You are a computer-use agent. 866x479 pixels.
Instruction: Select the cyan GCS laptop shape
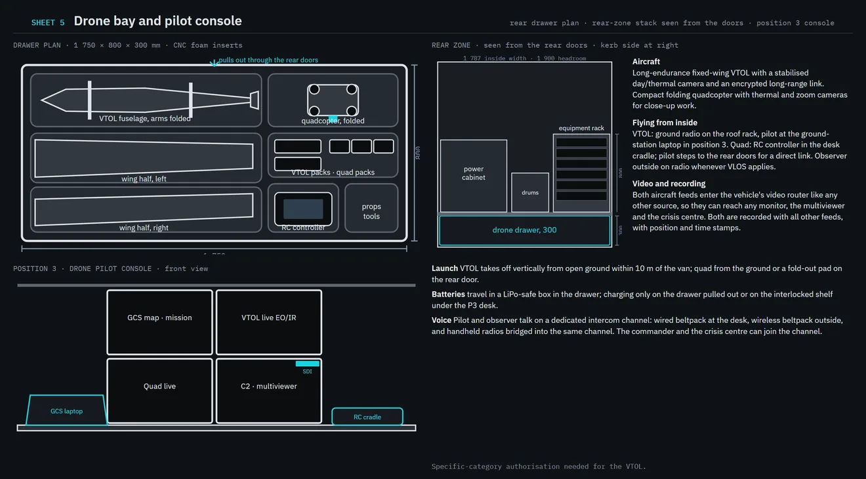(x=66, y=410)
